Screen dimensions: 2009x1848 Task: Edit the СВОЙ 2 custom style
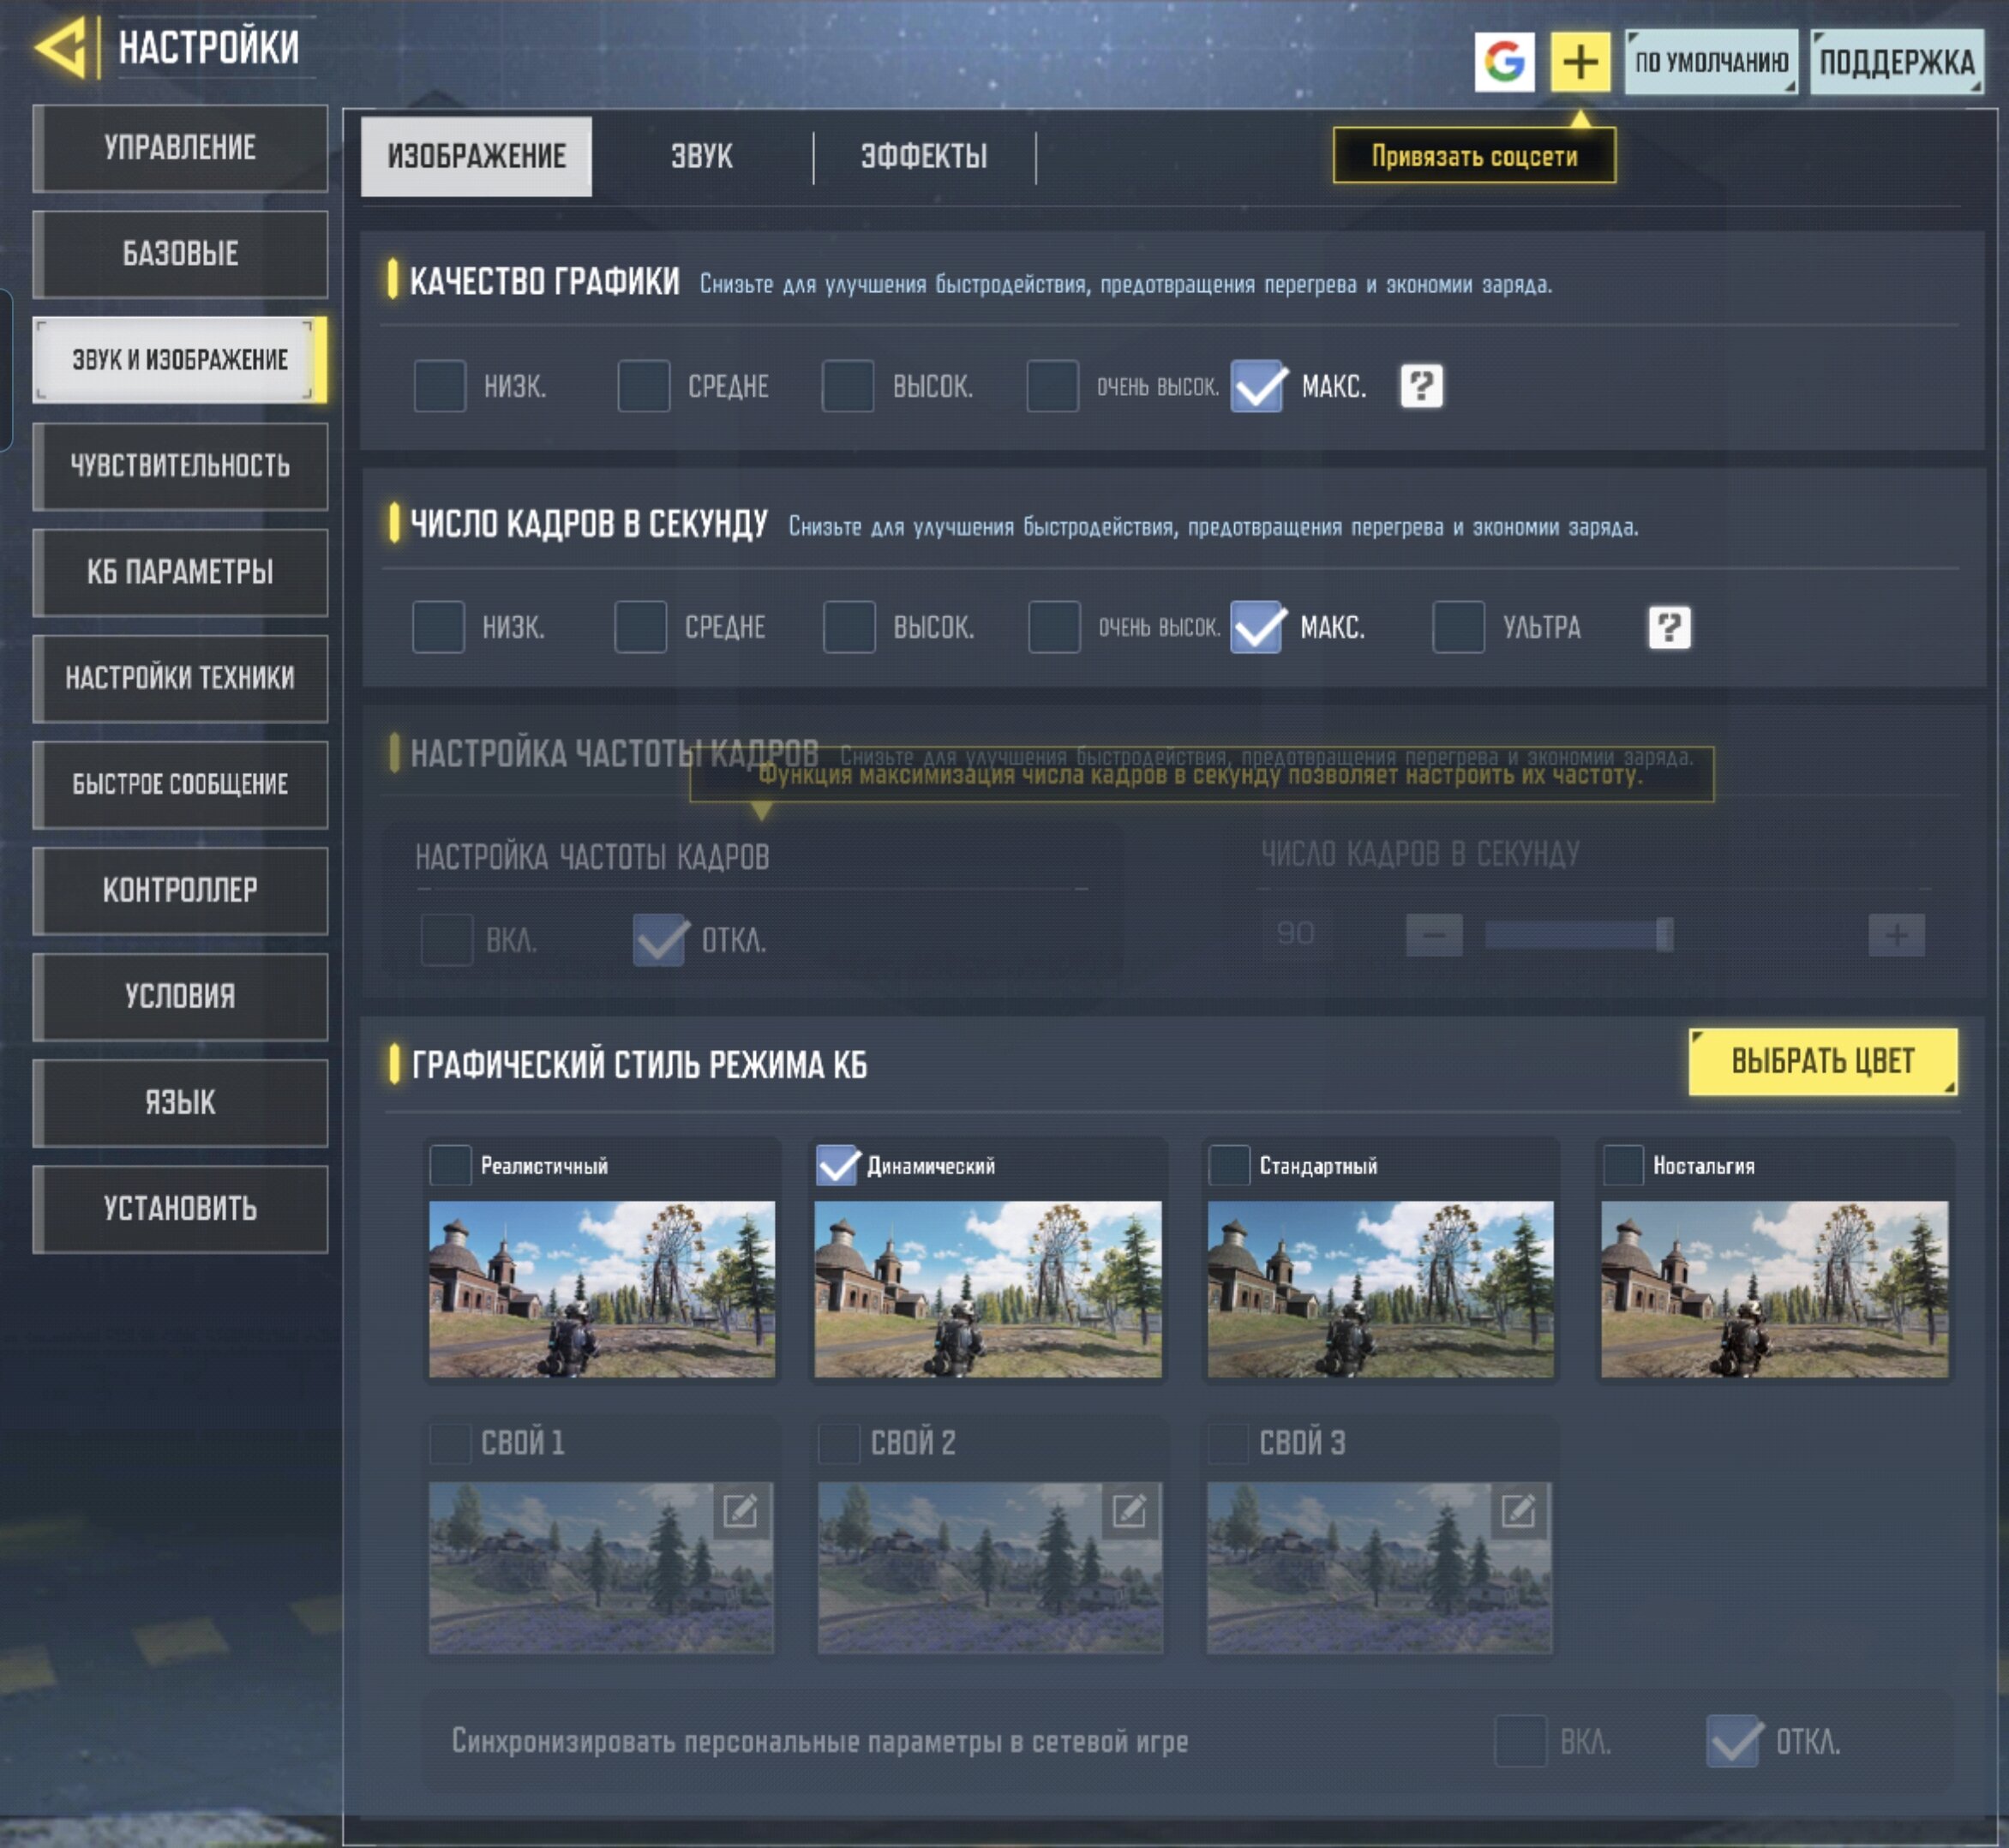click(x=1129, y=1511)
